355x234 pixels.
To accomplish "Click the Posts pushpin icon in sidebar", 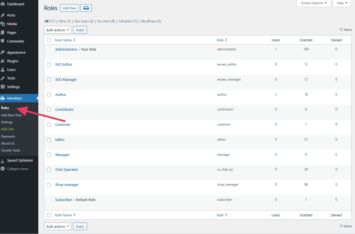I will 3,15.
